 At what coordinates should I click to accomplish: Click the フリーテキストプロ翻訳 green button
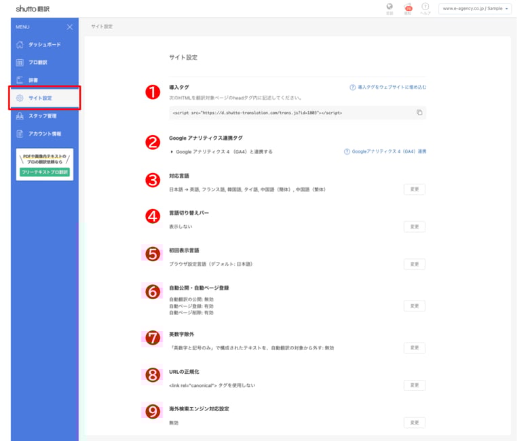(x=45, y=172)
